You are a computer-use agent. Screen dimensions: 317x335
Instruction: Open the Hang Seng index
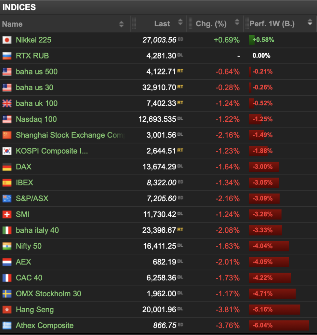[35, 310]
